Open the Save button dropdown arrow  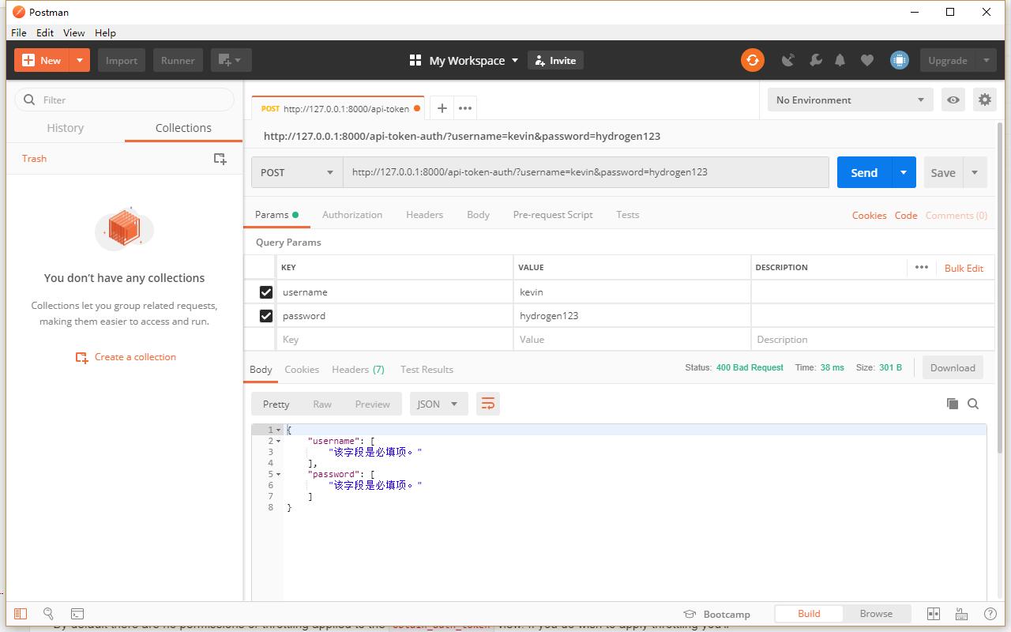(975, 172)
